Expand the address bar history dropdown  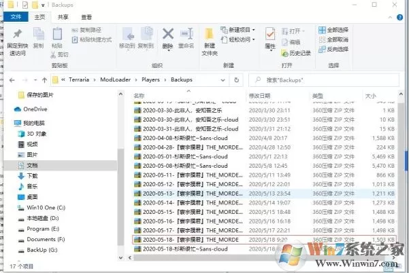click(x=223, y=80)
